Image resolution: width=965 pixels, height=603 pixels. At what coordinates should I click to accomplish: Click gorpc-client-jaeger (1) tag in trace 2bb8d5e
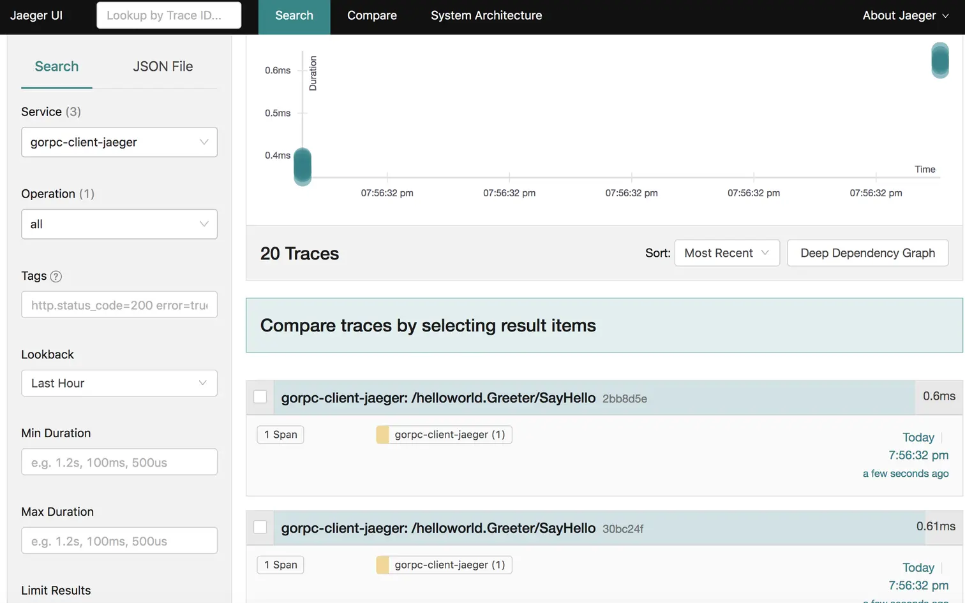444,435
